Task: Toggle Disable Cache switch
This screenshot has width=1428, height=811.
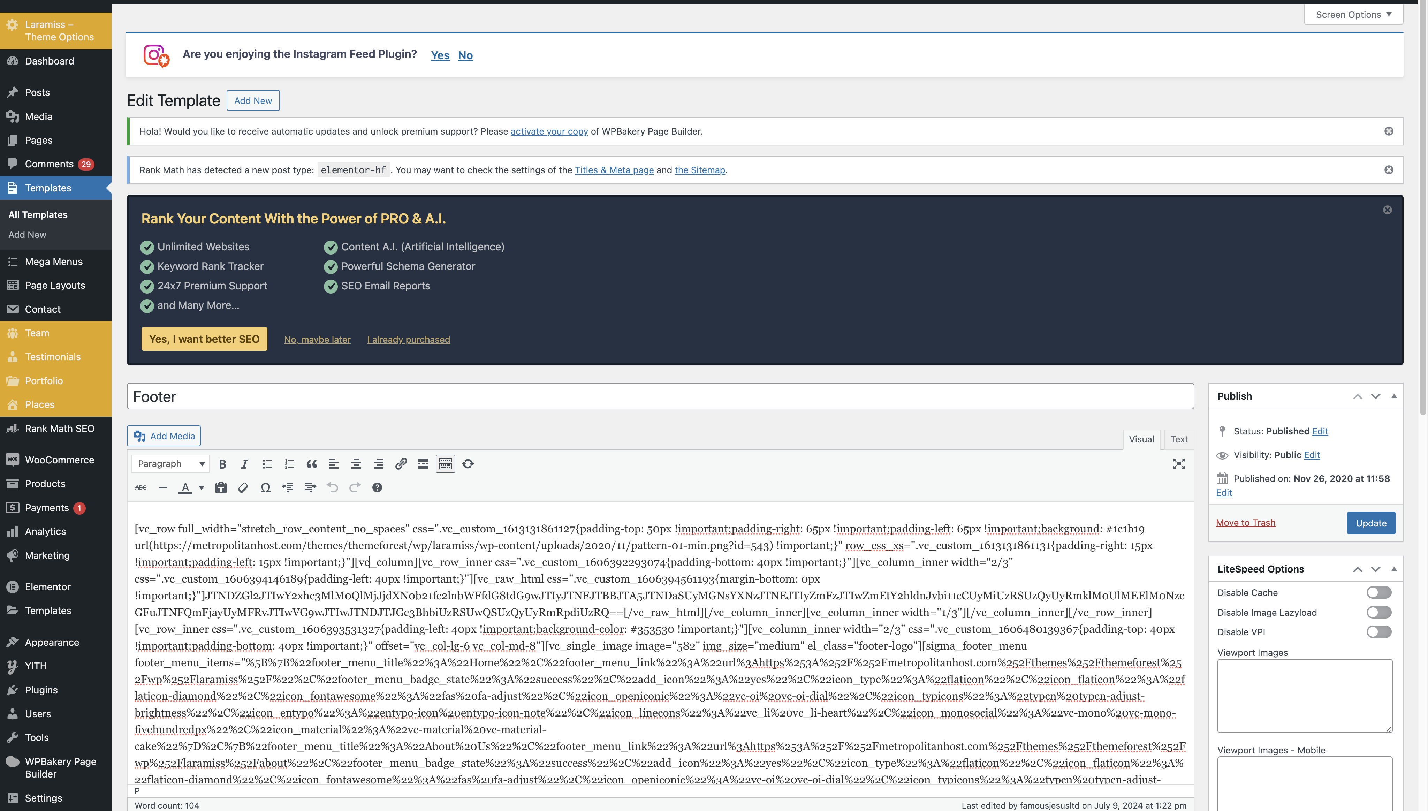Action: point(1379,593)
